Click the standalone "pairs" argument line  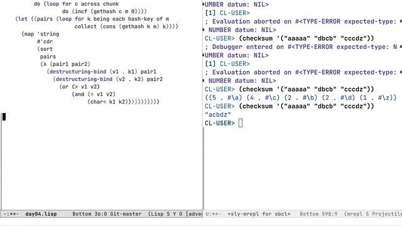pos(48,56)
